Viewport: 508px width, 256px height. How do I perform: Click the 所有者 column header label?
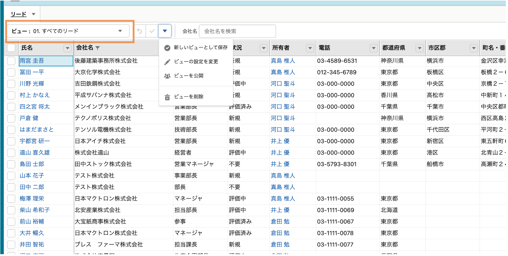(x=281, y=48)
